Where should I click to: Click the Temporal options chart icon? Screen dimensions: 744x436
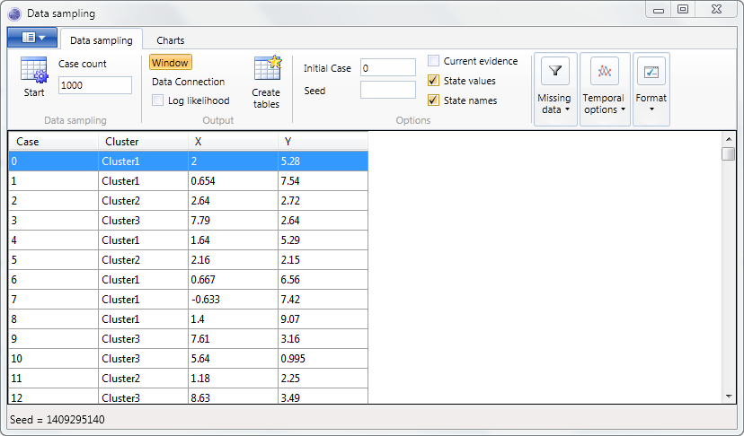tap(604, 71)
